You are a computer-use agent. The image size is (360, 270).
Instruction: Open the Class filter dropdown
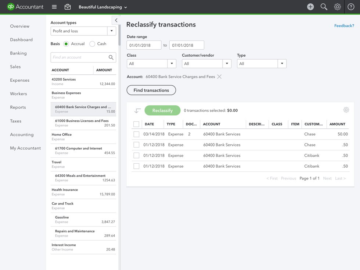(151, 64)
